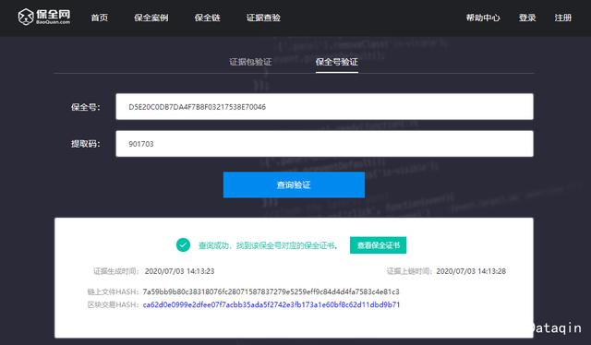
Task: Open the 区块交易HASH link
Action: tap(271, 304)
